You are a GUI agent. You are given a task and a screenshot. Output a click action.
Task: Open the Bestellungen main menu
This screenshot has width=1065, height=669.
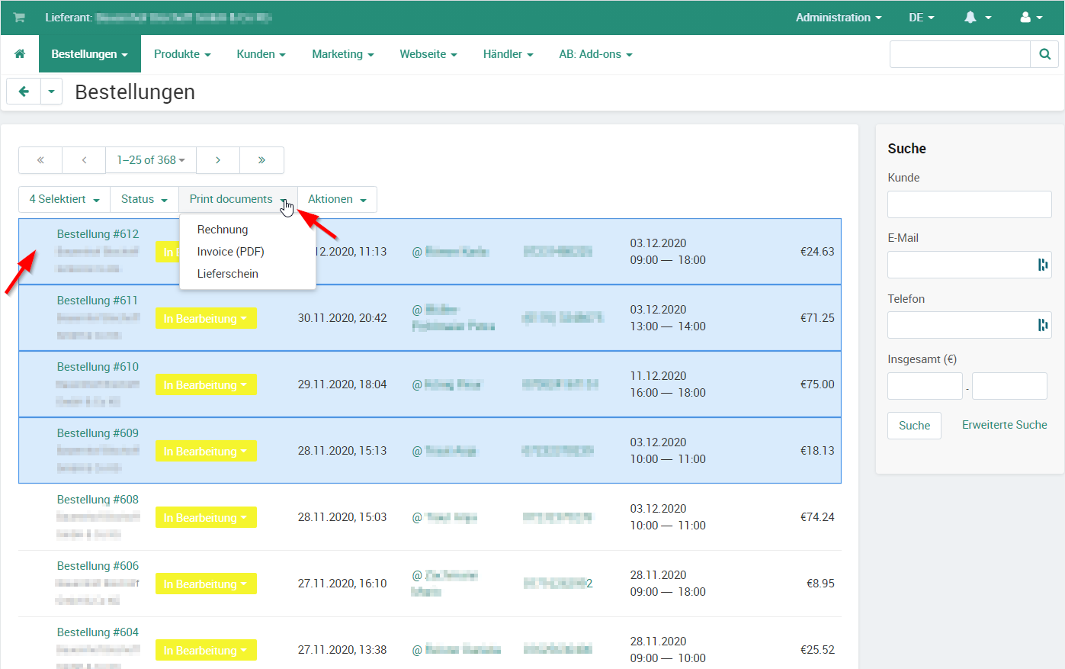click(x=89, y=54)
